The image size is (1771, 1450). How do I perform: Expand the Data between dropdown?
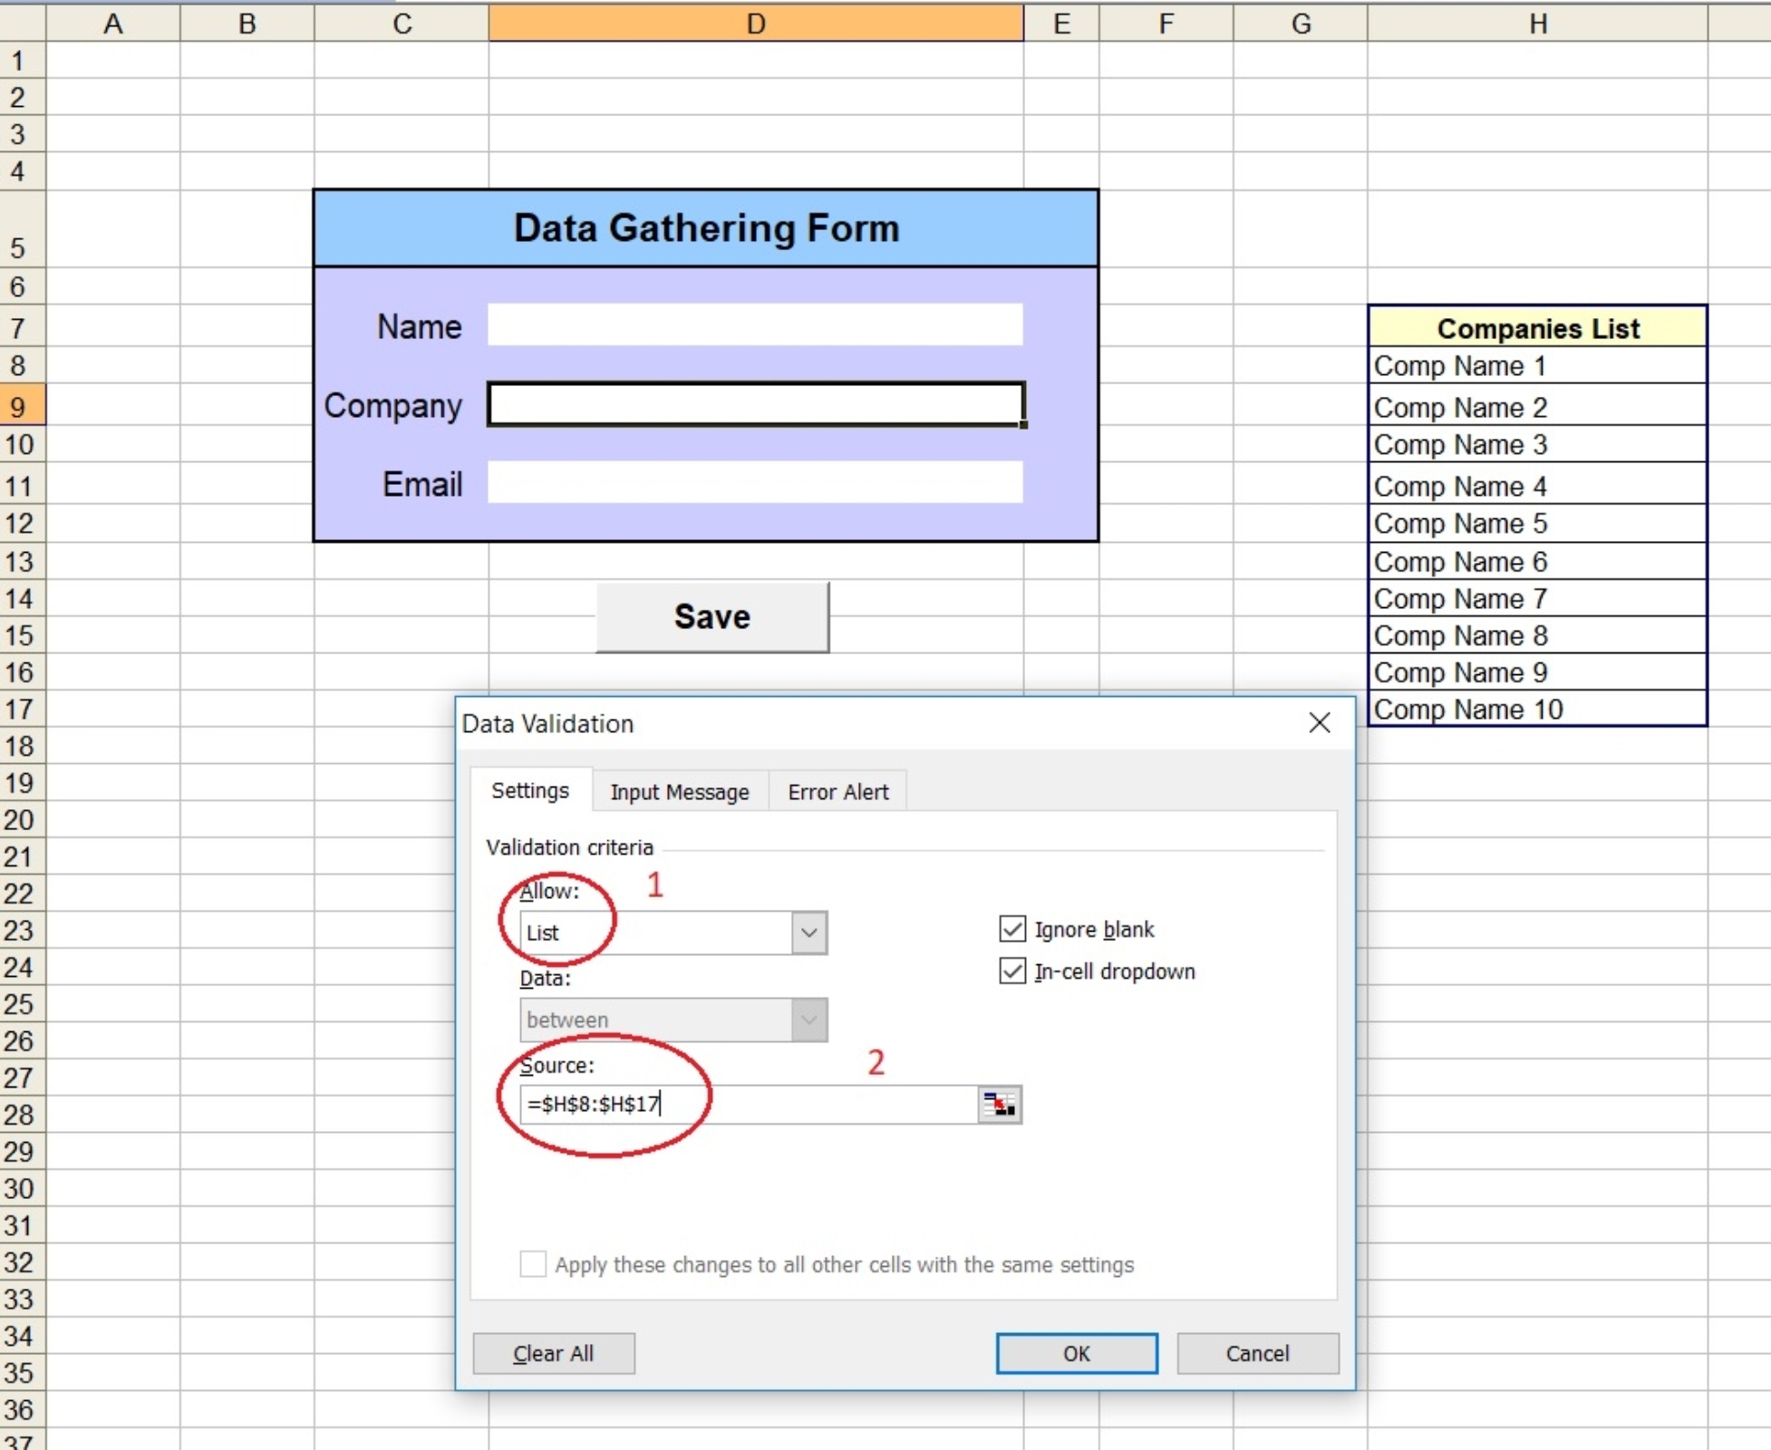808,1020
